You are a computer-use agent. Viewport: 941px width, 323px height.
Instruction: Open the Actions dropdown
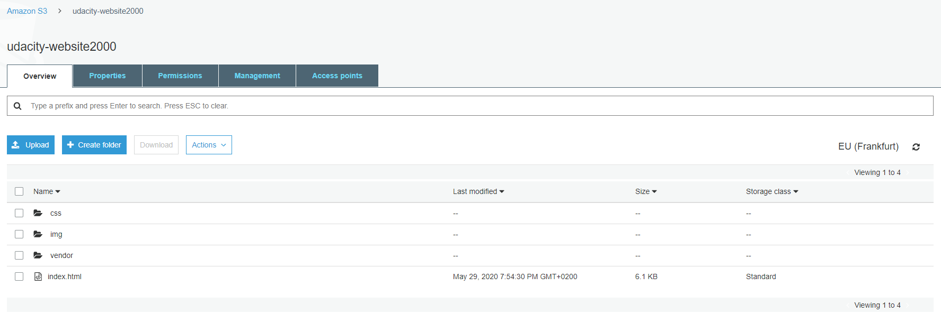[x=209, y=145]
